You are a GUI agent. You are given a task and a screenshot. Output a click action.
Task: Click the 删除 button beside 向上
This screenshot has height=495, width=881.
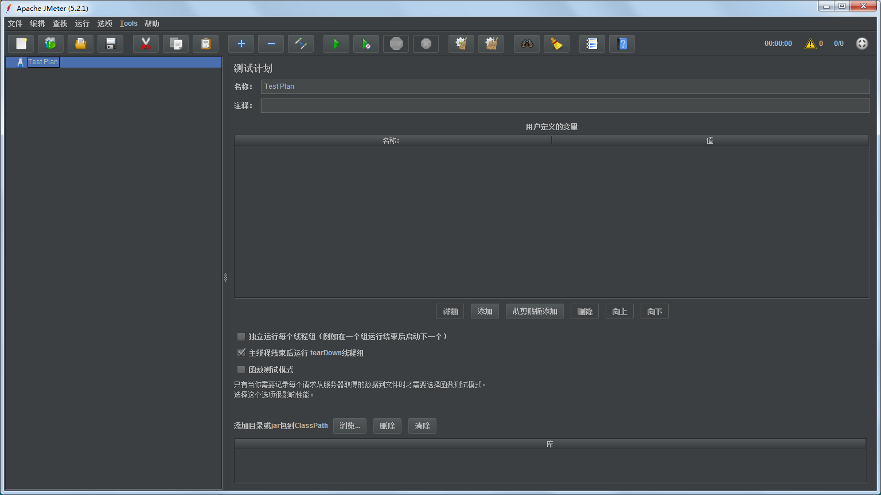coord(585,312)
